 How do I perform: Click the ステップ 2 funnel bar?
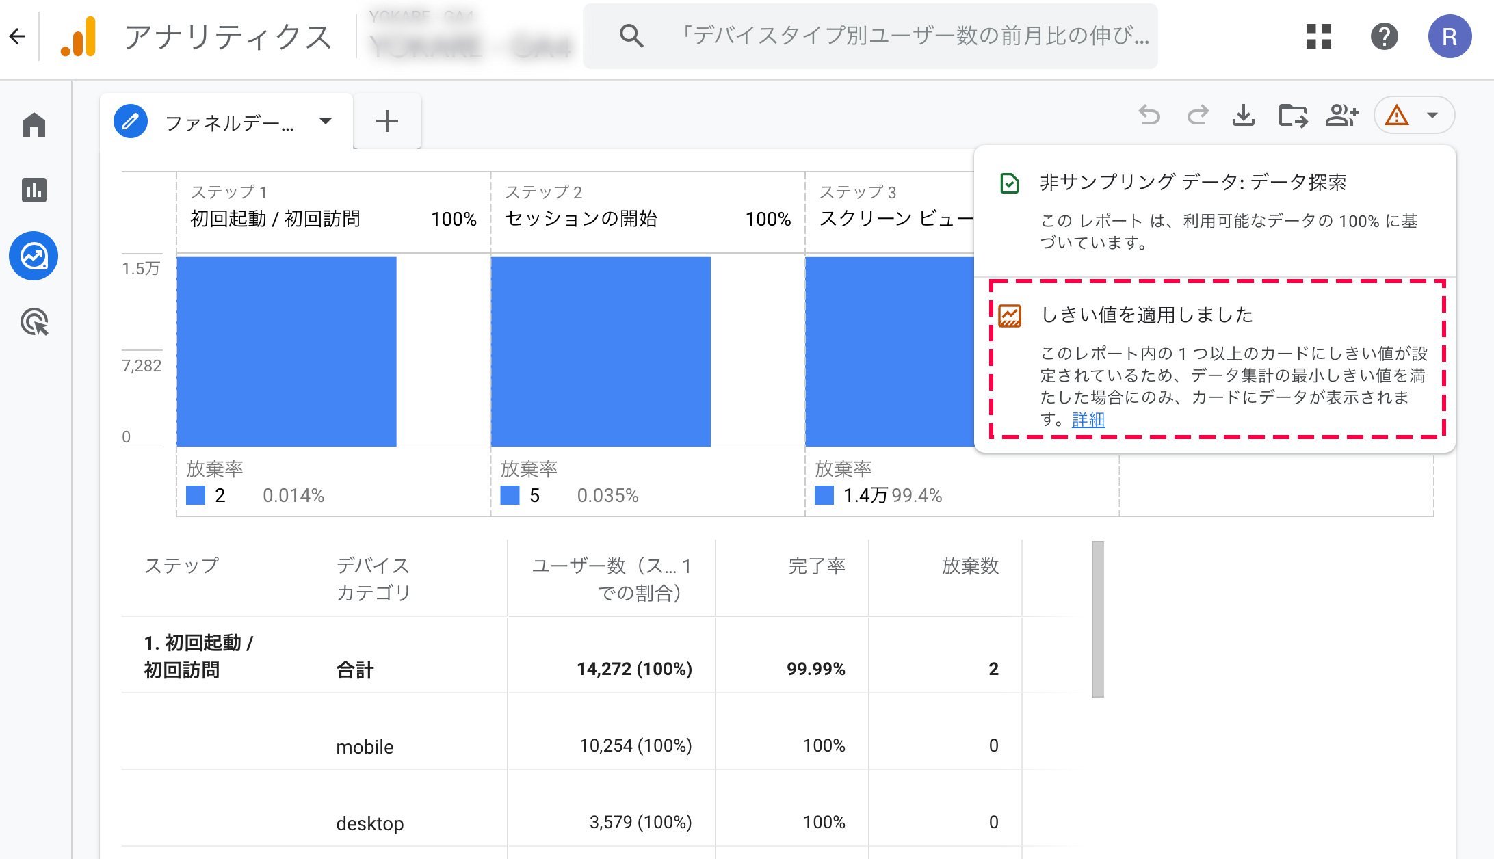pos(601,352)
